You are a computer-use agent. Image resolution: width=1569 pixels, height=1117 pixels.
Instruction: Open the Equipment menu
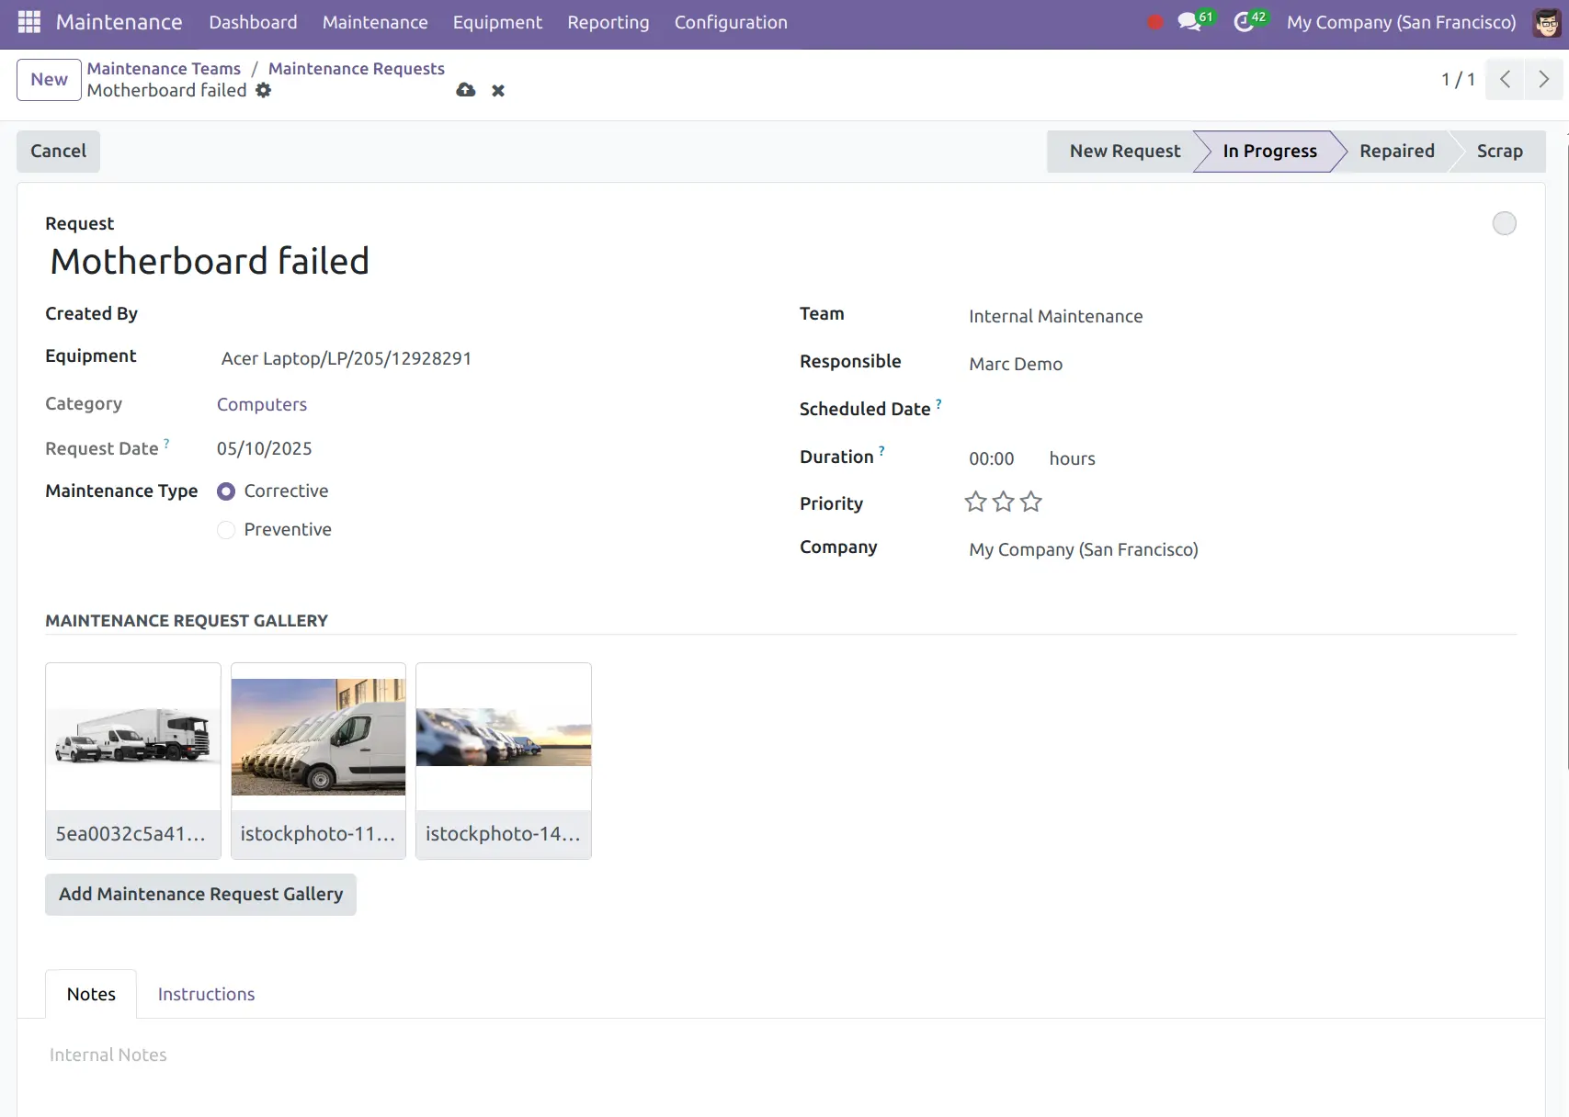point(497,22)
